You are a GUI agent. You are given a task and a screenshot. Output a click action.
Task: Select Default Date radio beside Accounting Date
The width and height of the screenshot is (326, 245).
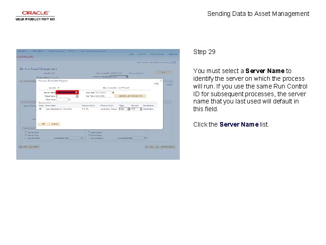[x=89, y=135]
